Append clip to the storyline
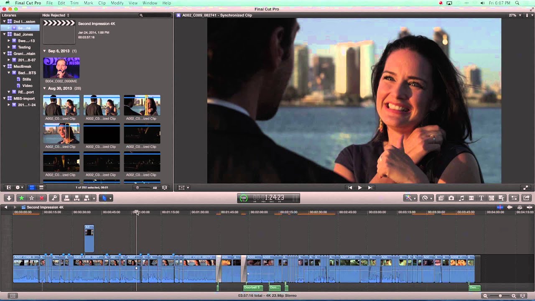535x301 pixels. click(87, 198)
